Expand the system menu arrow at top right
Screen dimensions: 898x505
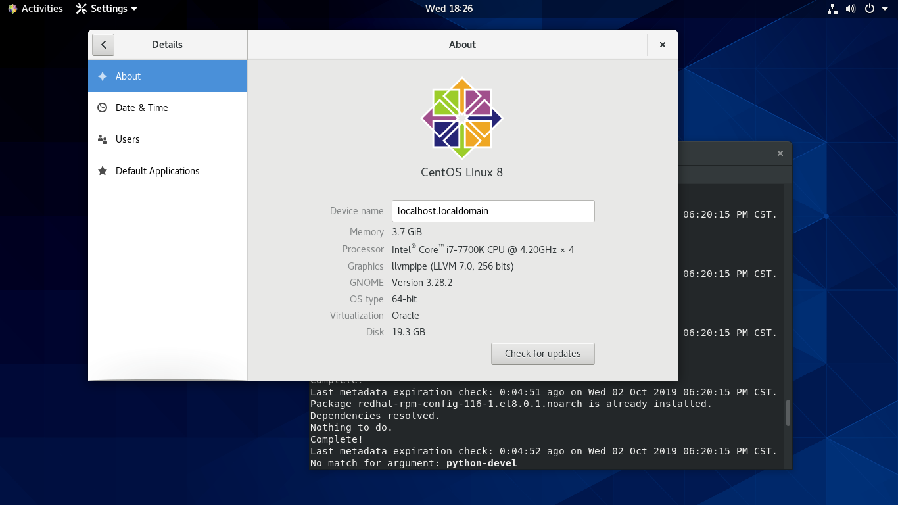click(884, 9)
